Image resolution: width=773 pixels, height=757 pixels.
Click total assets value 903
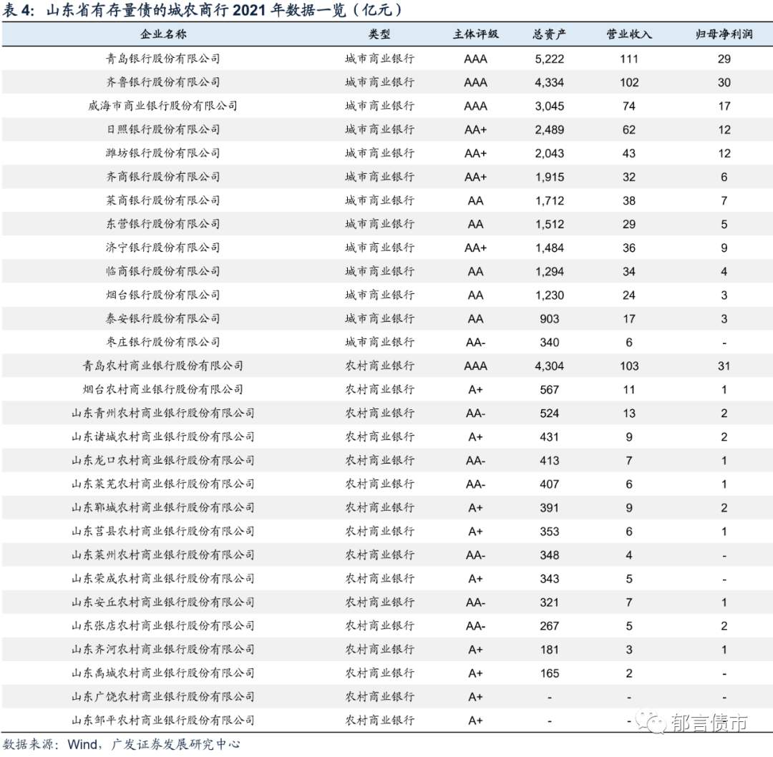tap(549, 319)
